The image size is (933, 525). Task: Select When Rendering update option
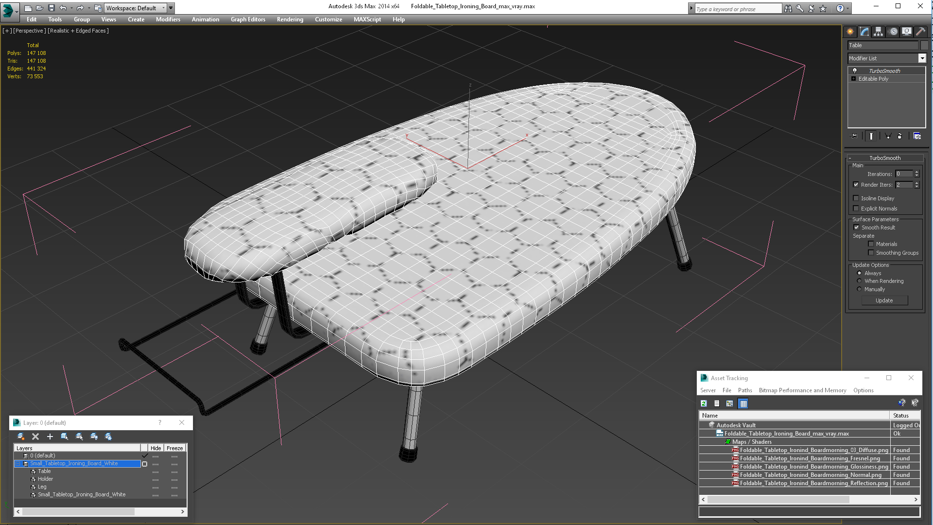pyautogui.click(x=859, y=281)
